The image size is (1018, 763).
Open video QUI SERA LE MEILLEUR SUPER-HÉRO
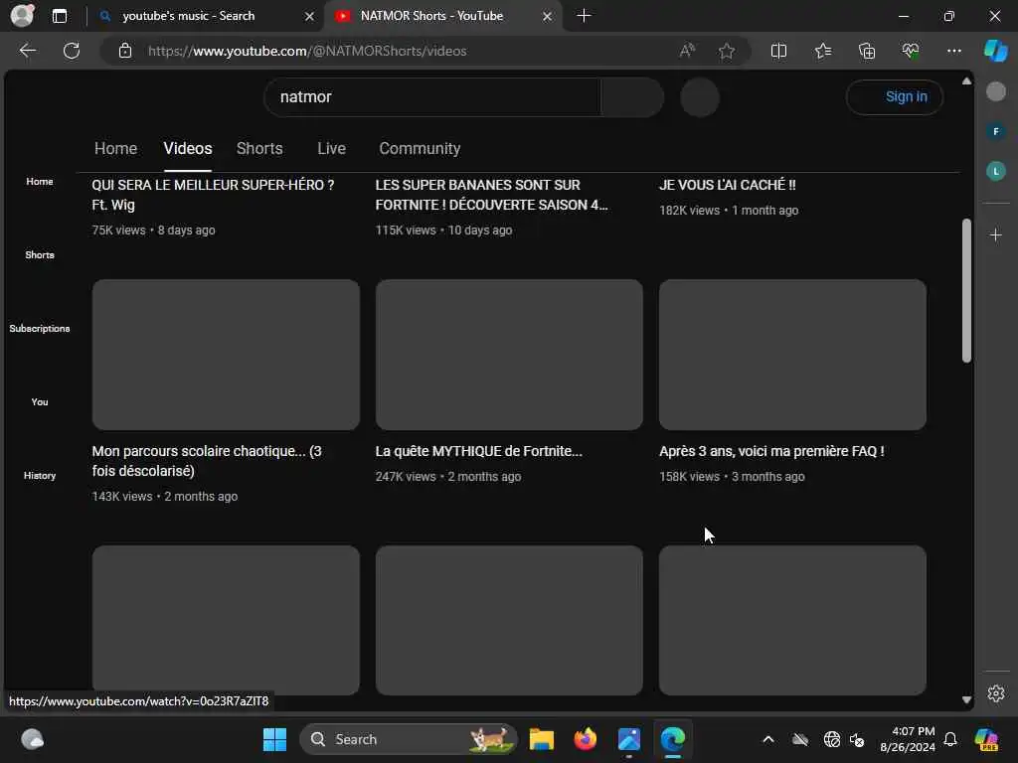point(213,195)
